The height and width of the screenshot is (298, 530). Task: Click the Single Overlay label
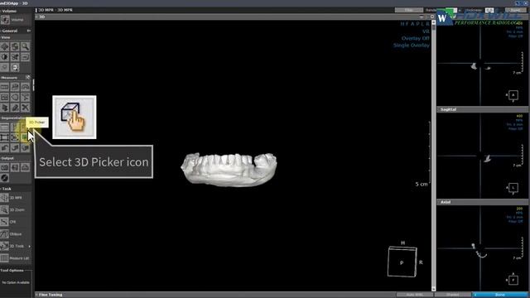coord(412,45)
